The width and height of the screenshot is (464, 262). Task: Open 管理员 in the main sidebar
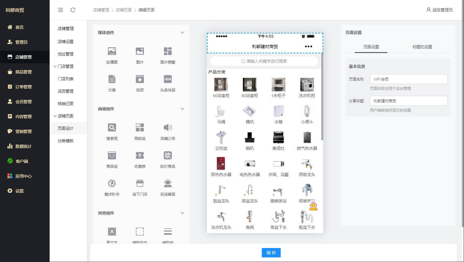tap(25, 42)
